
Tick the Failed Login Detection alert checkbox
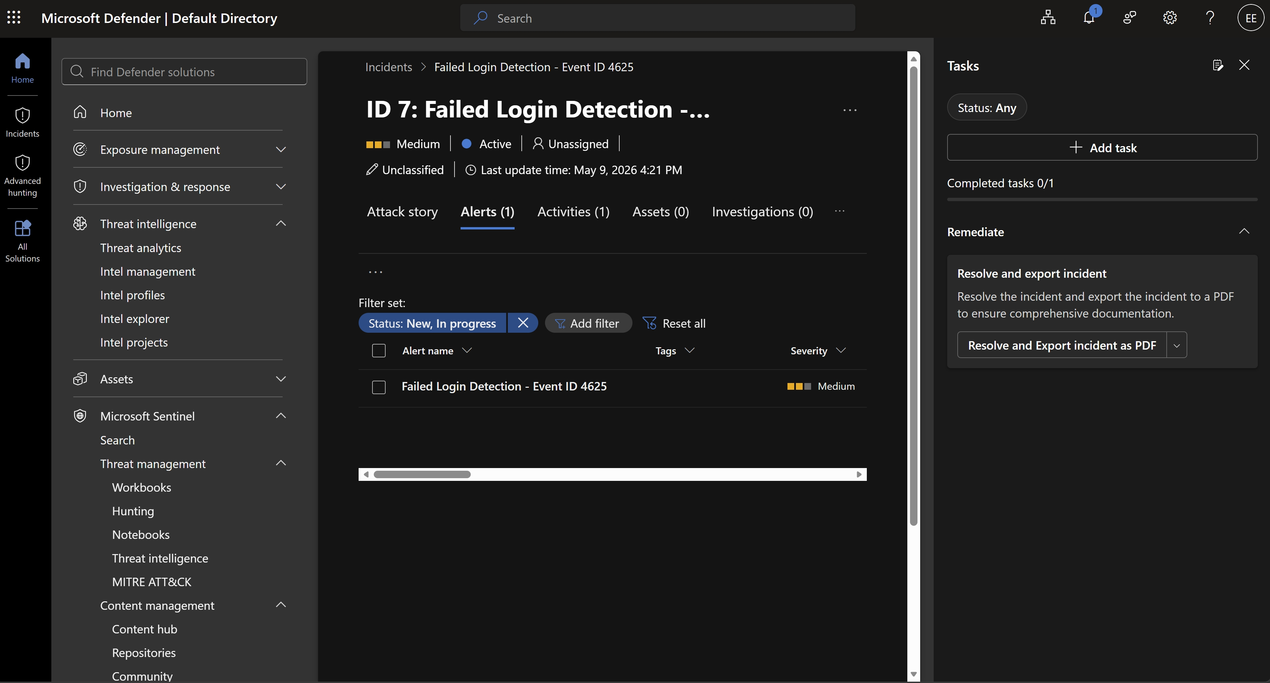(x=379, y=387)
